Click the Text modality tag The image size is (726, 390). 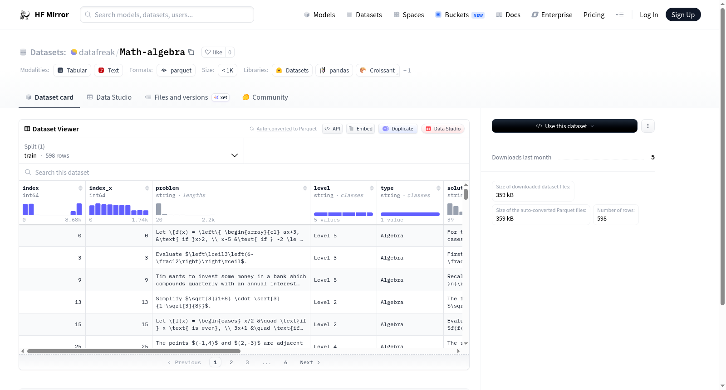[108, 70]
